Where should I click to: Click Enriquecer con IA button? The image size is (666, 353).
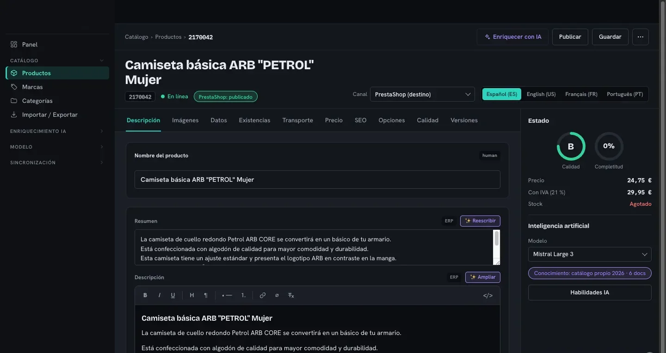(513, 37)
